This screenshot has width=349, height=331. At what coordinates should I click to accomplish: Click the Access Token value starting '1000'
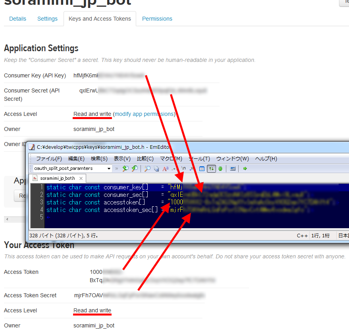pyautogui.click(x=96, y=272)
